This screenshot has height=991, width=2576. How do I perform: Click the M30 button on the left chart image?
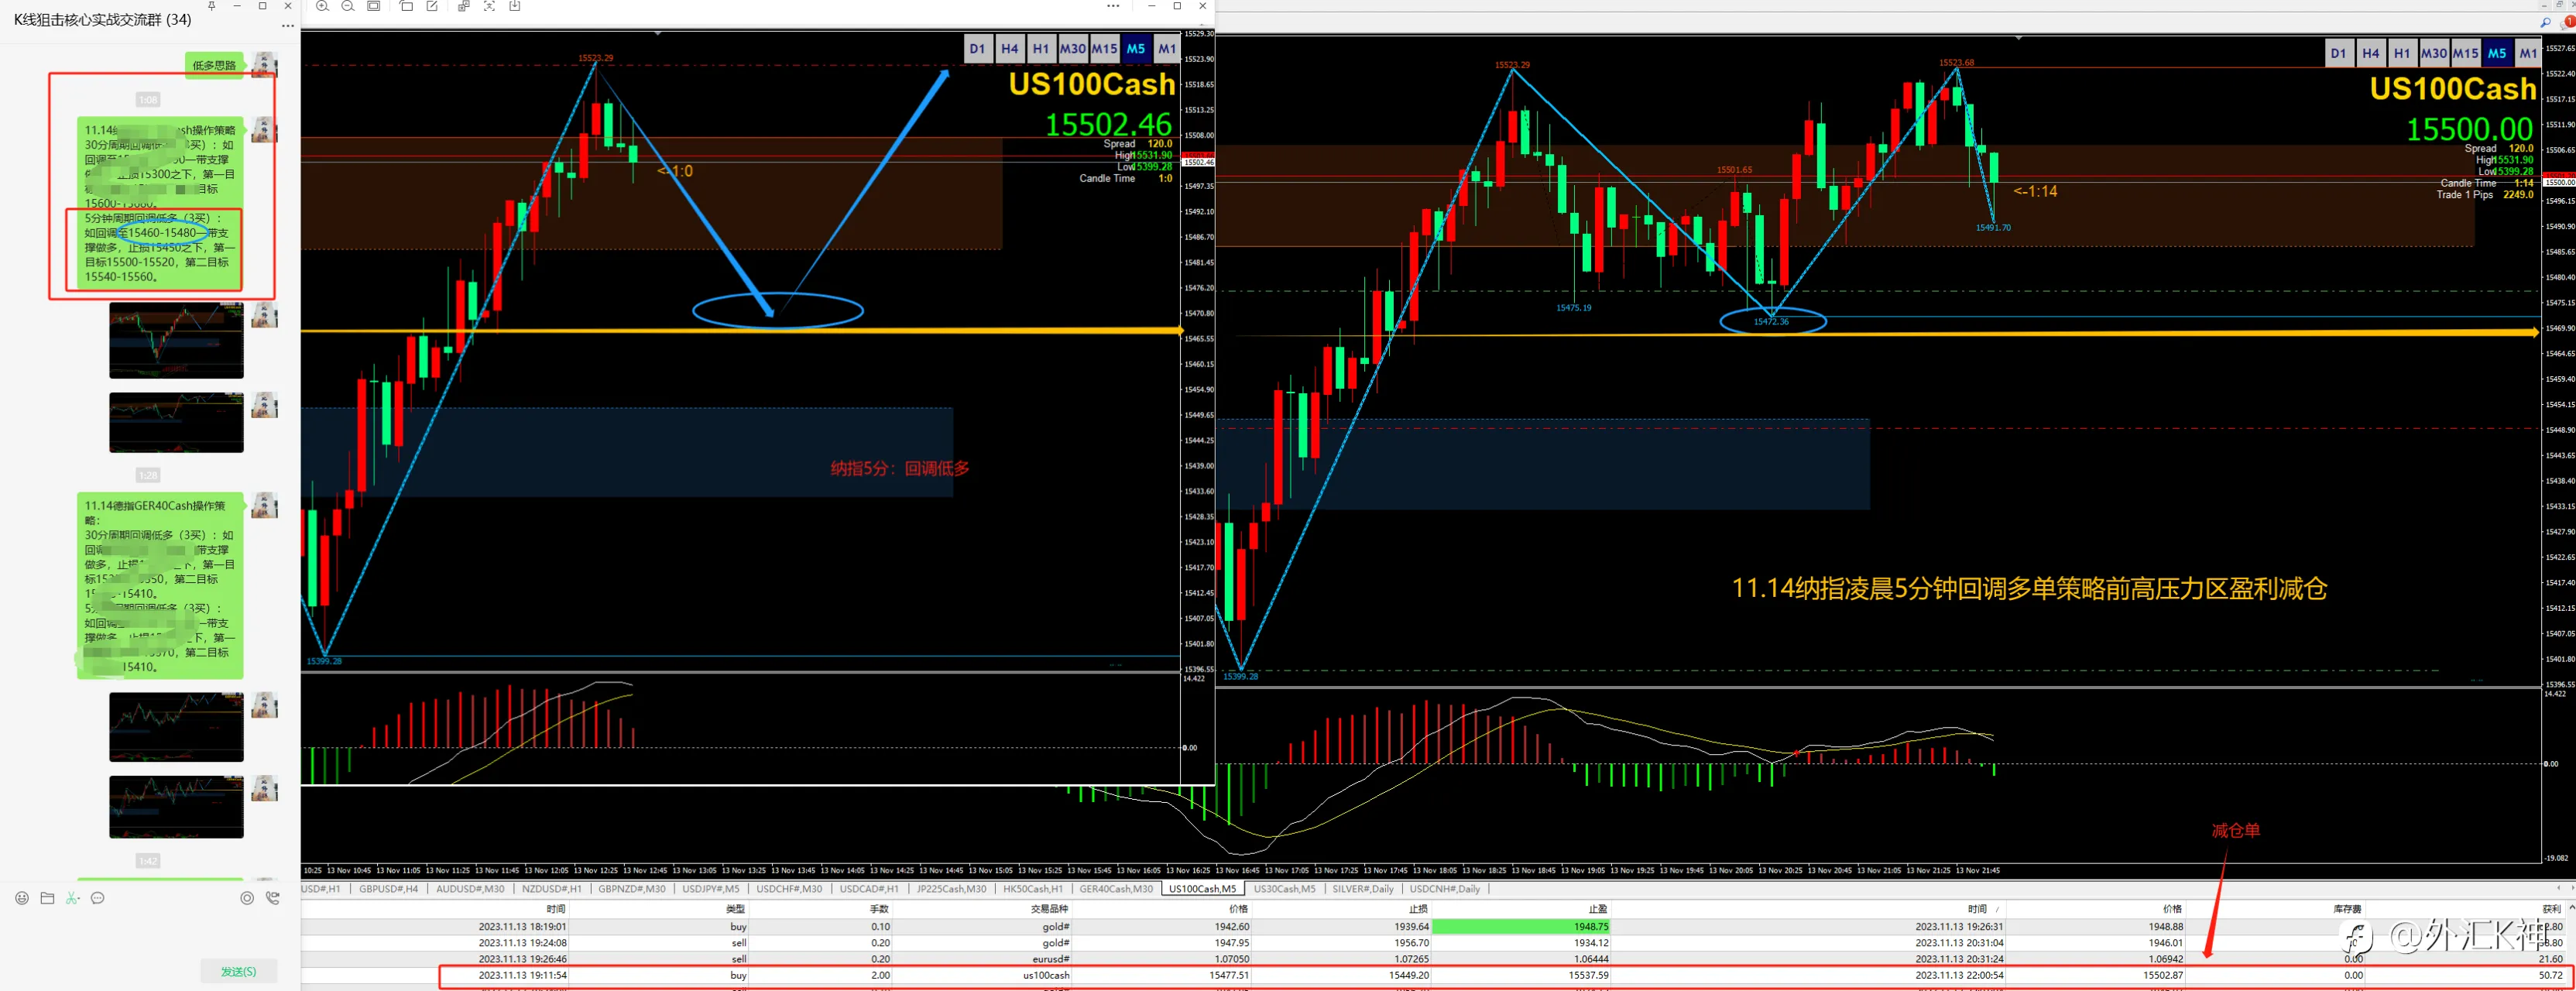(x=1072, y=48)
